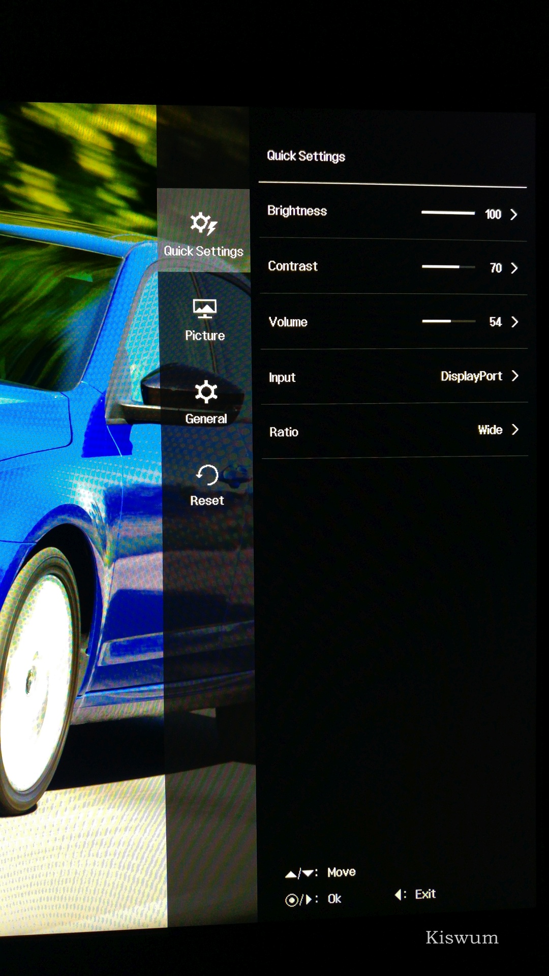Switch to the Picture menu label
549x976 pixels.
[205, 335]
